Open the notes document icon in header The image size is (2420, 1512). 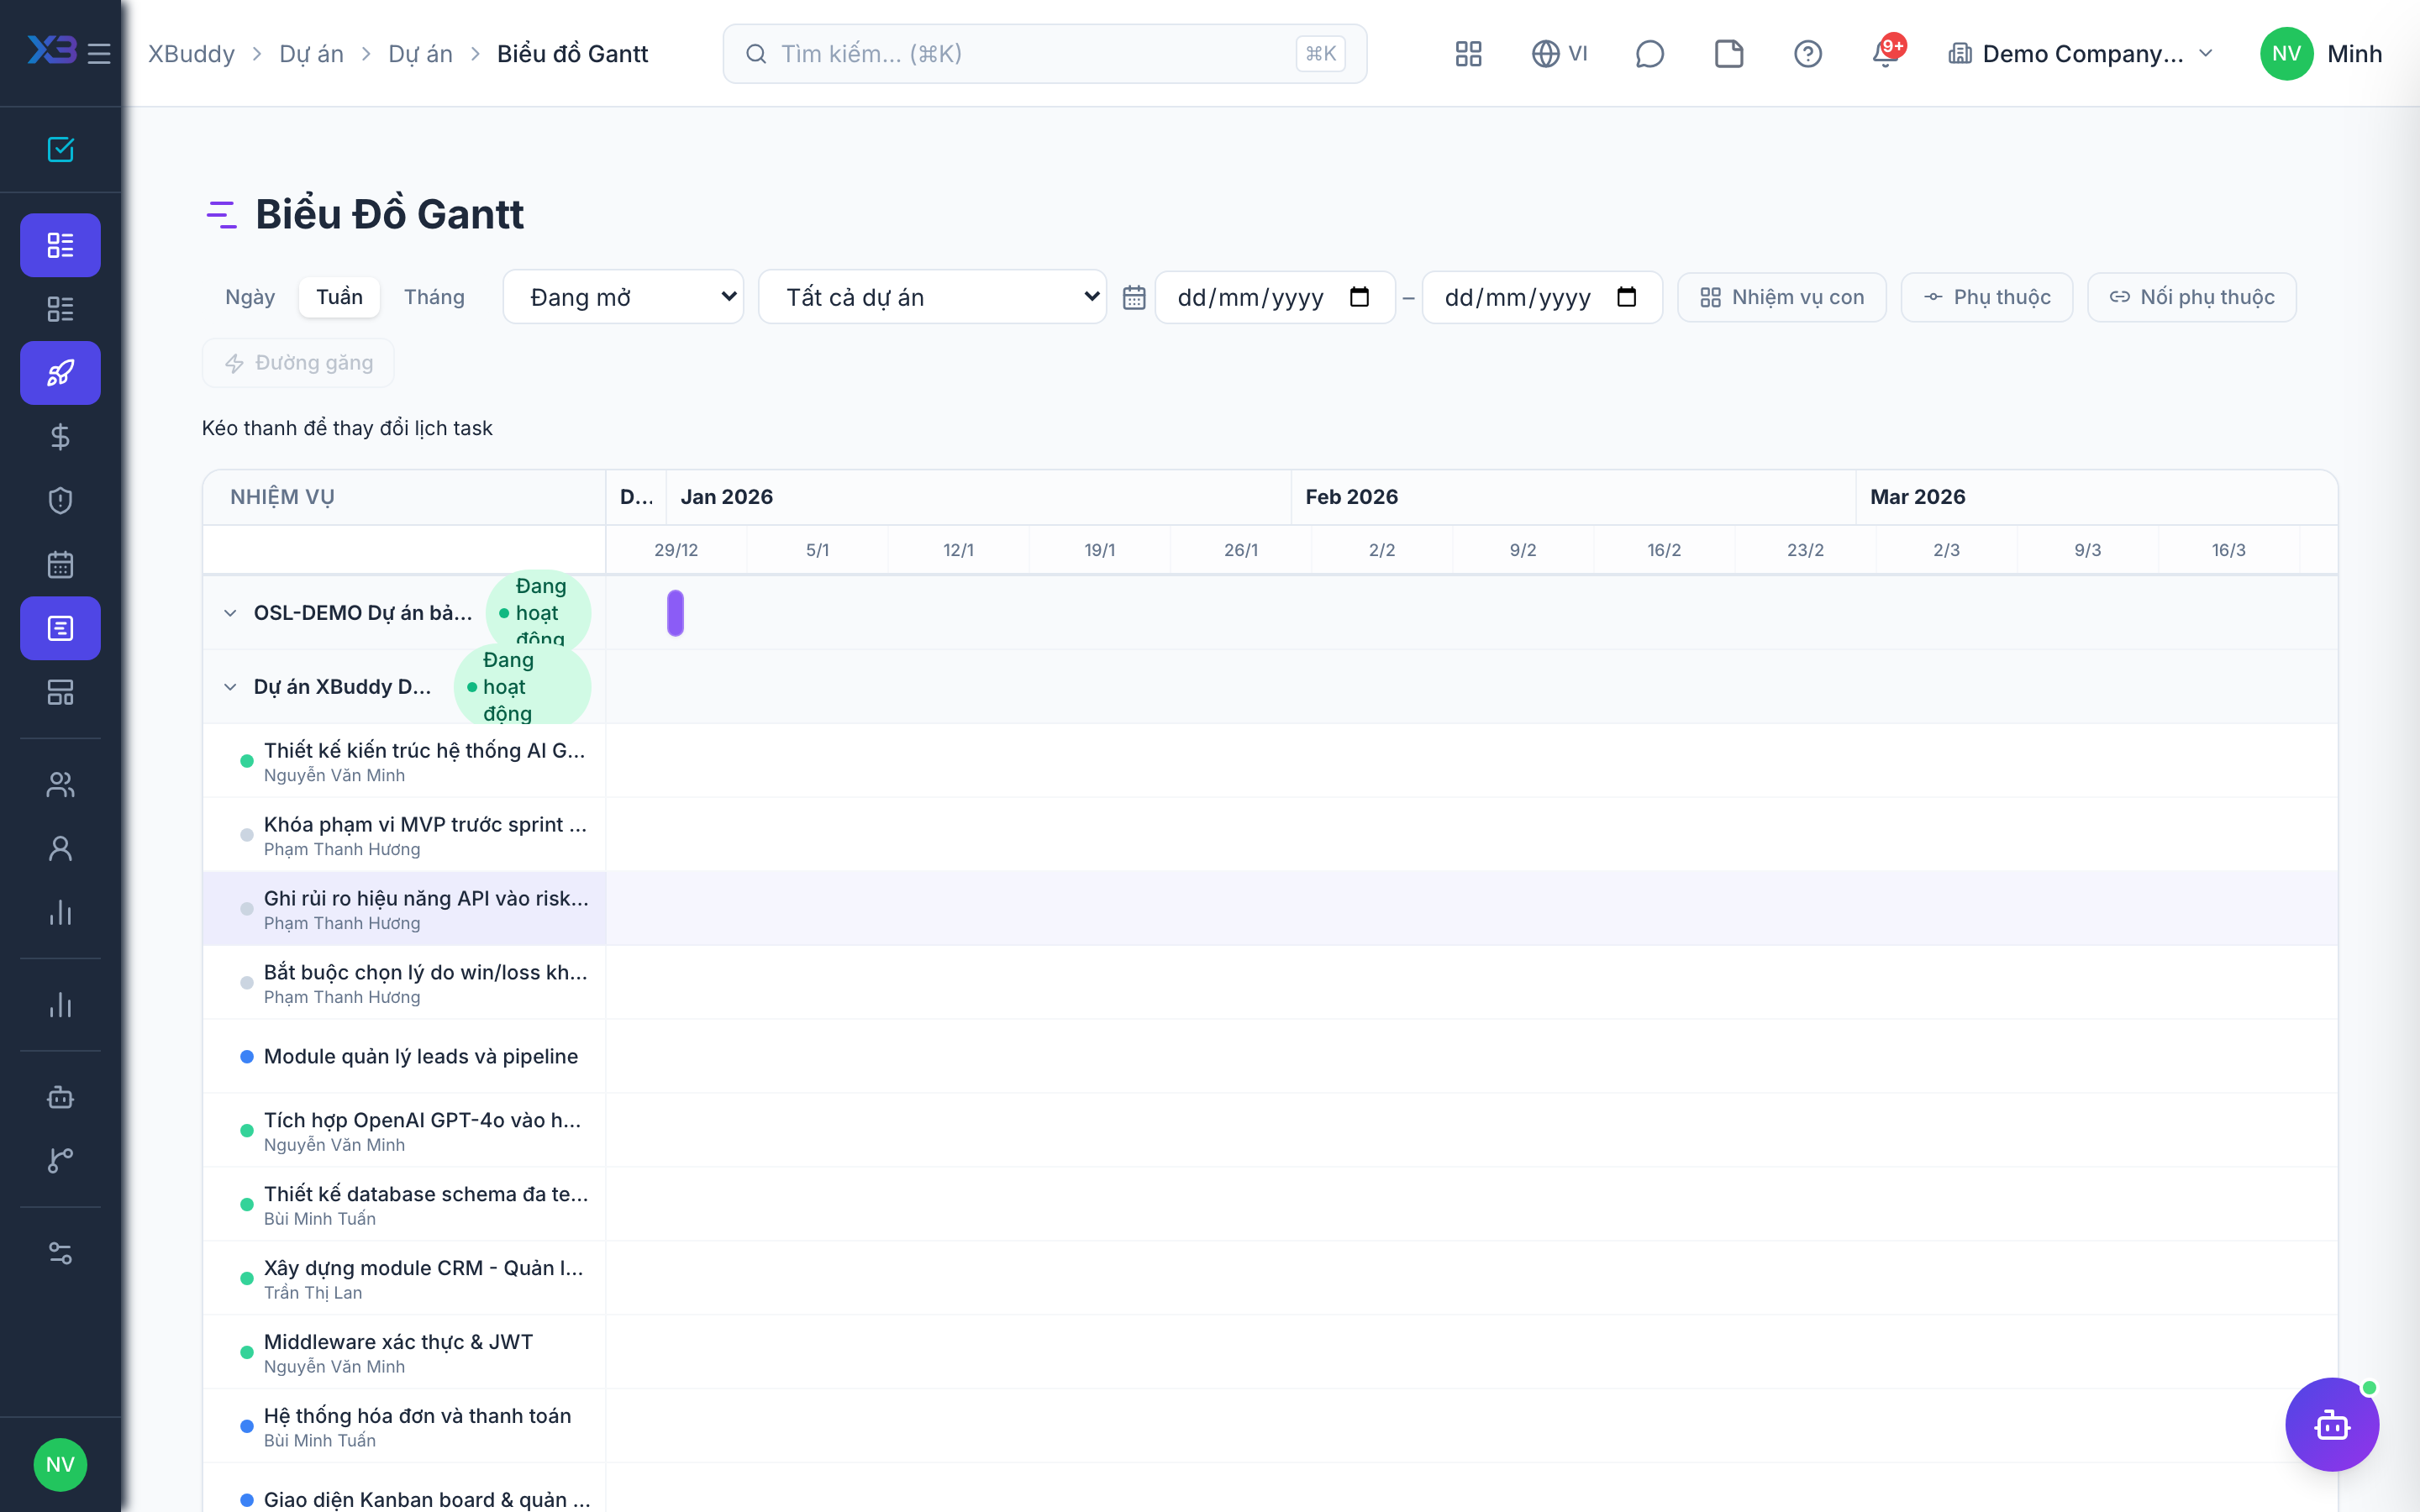(1728, 53)
